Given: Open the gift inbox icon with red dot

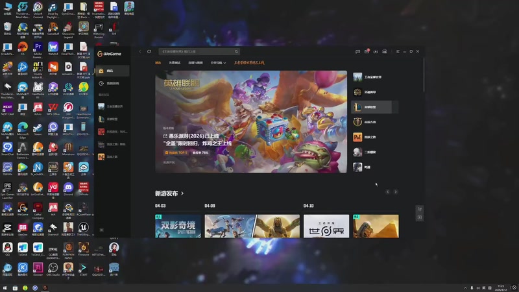Looking at the screenshot, I should (367, 51).
